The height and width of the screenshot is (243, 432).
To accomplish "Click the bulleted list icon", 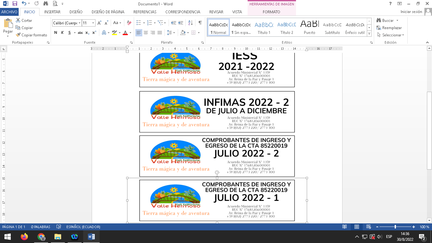I will pos(139,23).
